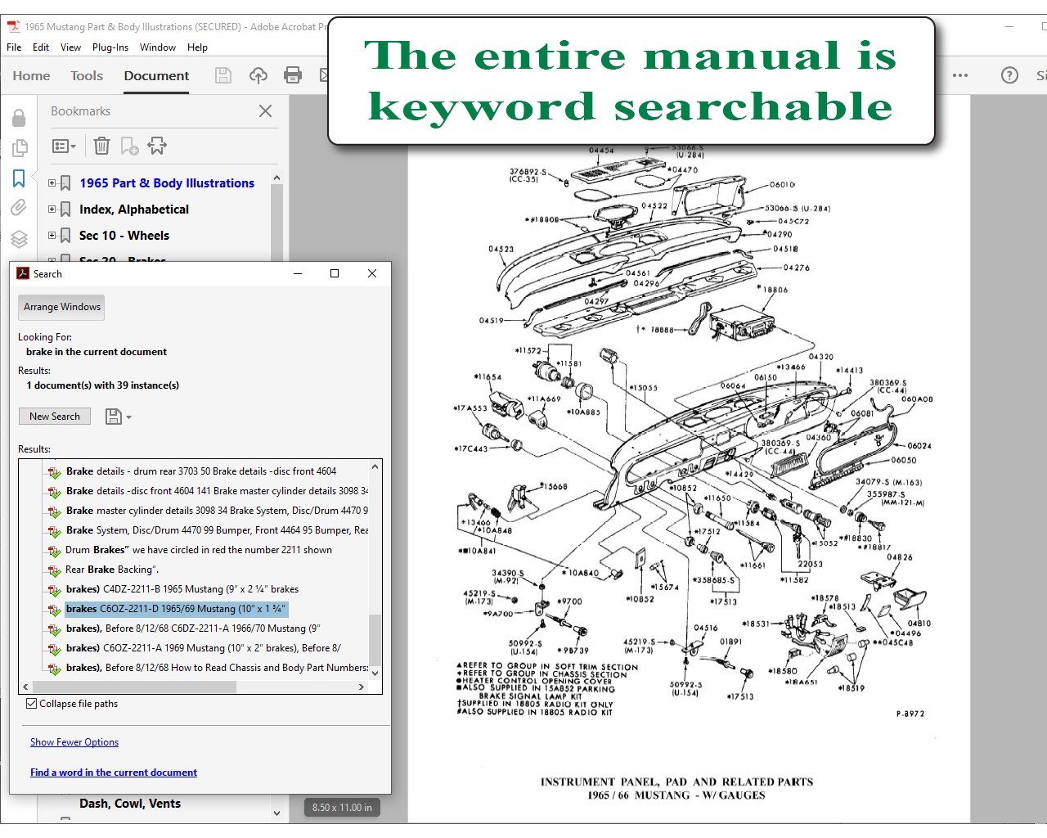Image resolution: width=1047 pixels, height=838 pixels.
Task: Create a new bookmark
Action: 129,146
